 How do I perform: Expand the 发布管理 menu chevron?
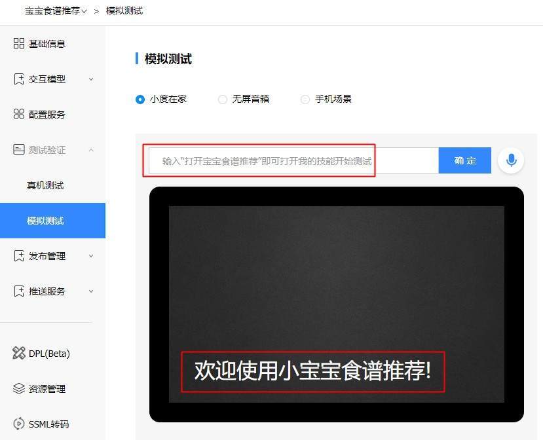click(92, 256)
